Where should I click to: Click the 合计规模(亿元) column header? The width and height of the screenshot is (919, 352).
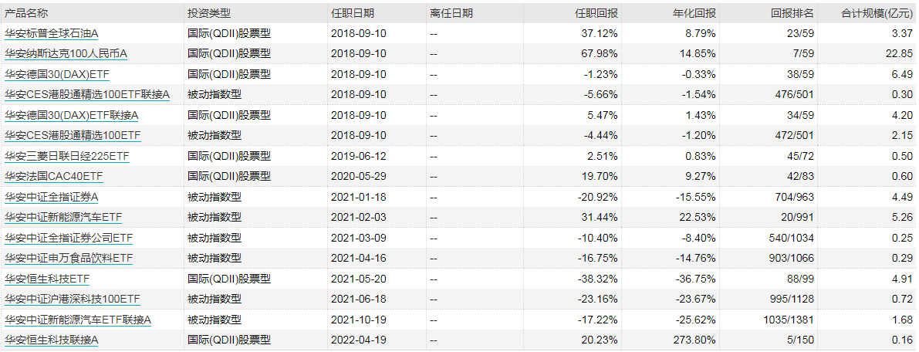pyautogui.click(x=877, y=14)
